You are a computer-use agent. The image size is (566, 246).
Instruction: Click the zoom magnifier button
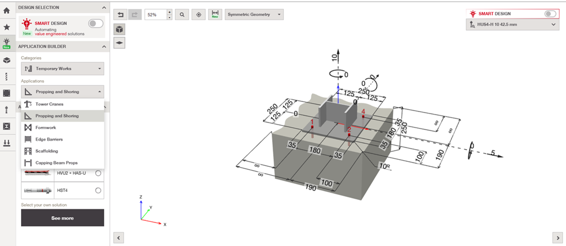[x=182, y=15]
